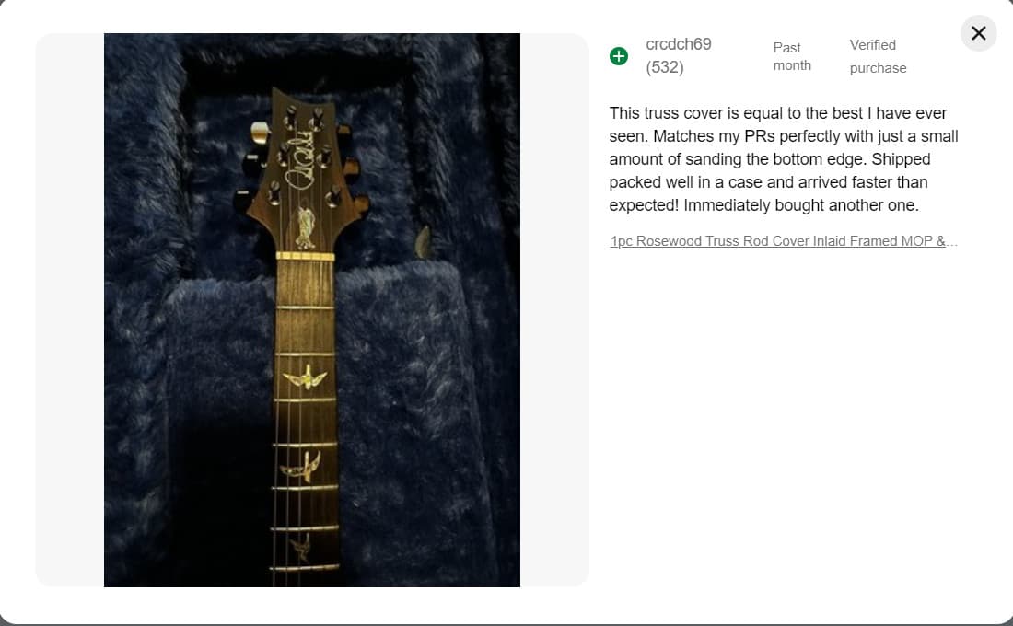1013x626 pixels.
Task: Click the right-side tuning pegs on headstock
Action: 340,166
